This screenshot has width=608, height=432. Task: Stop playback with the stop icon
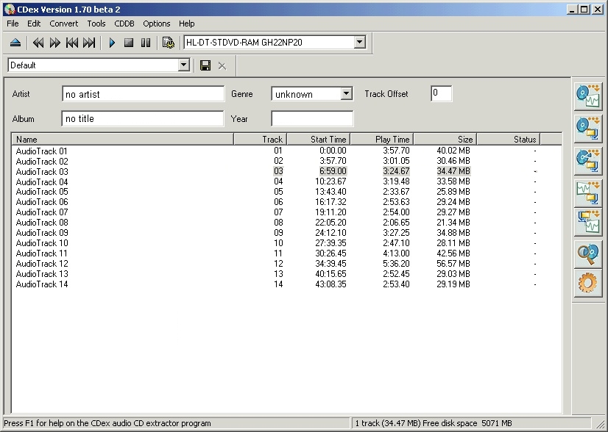(129, 43)
